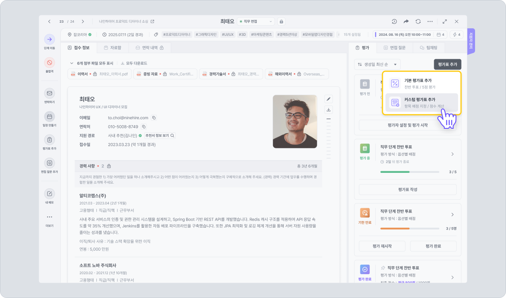Expand panel to fullscreen with diagonal arrows
506x298 pixels.
click(445, 21)
